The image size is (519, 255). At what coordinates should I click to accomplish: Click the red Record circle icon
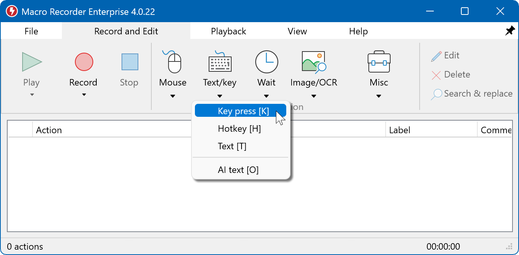(x=84, y=62)
